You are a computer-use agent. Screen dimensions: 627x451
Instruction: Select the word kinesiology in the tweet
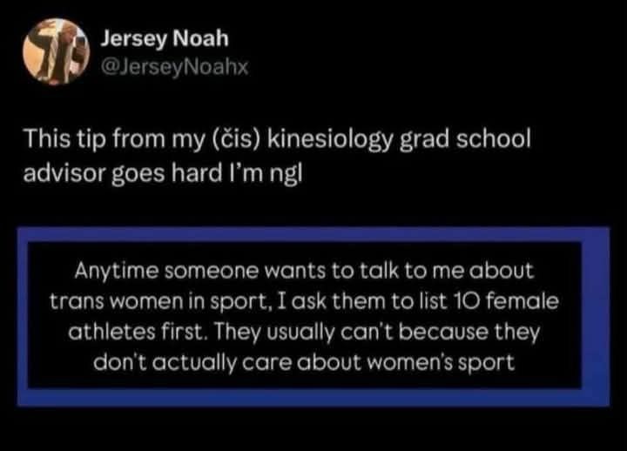click(x=330, y=139)
